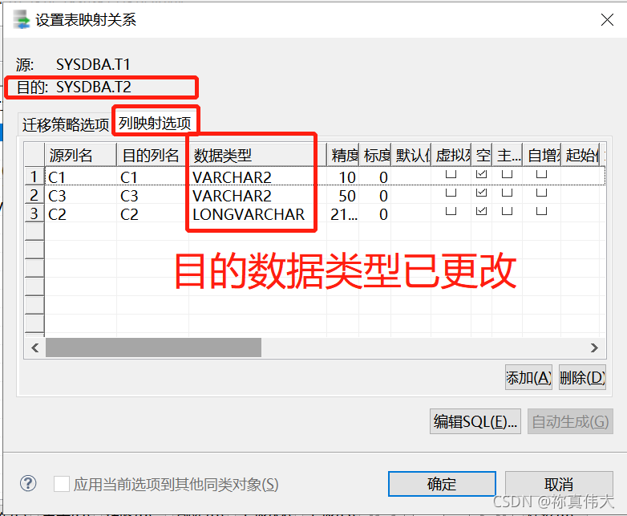Toggle 自增列 checkbox for row C1
This screenshot has height=516, width=627.
541,174
